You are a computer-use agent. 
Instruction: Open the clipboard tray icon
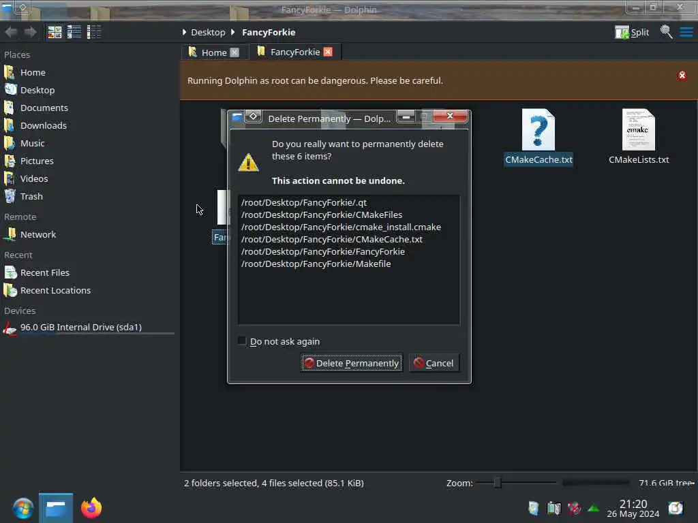coord(533,508)
